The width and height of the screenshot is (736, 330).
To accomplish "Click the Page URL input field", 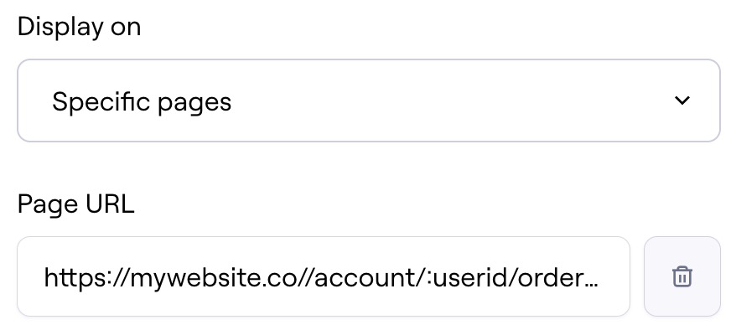I will click(324, 276).
